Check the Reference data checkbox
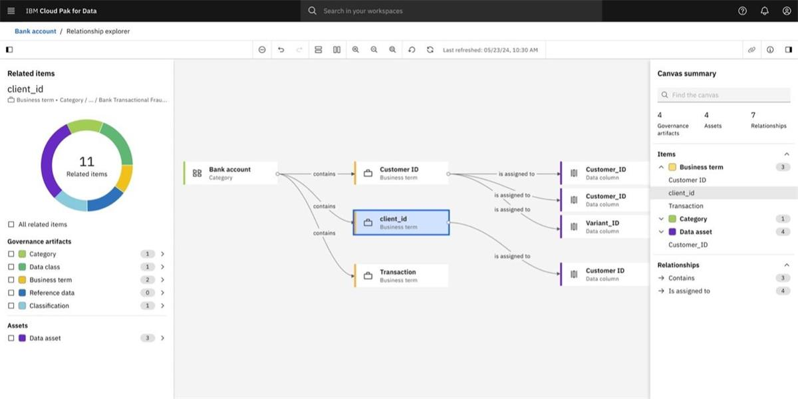This screenshot has width=798, height=399. (11, 293)
